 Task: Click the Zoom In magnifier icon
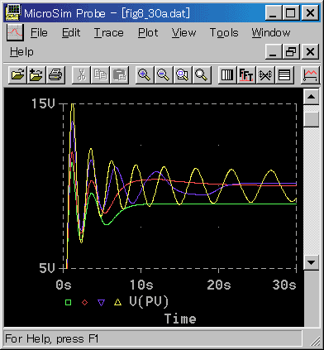click(145, 74)
